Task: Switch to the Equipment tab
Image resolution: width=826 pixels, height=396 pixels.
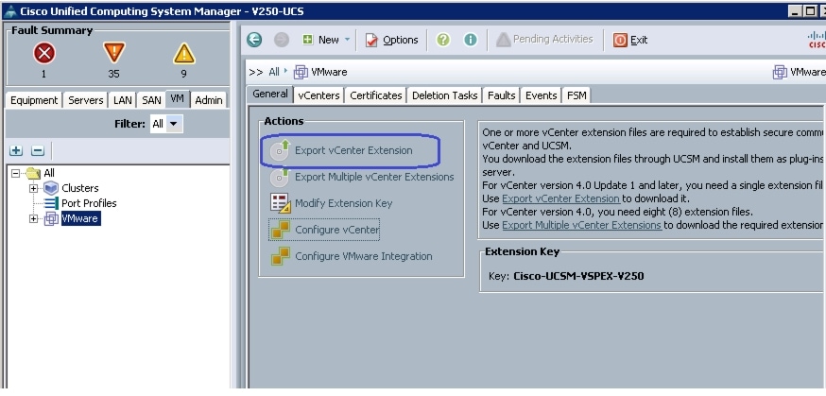Action: pos(34,100)
